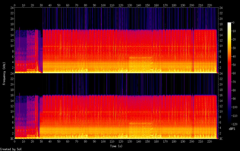Click the dark silent region above the upper channel's intro

[x=28, y=18]
